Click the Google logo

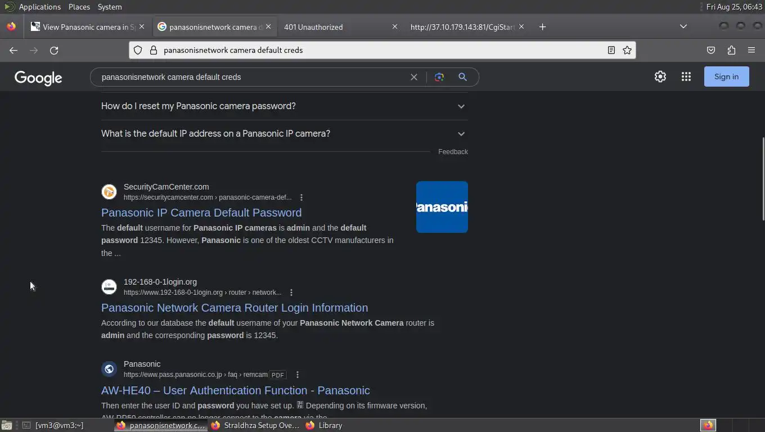38,78
